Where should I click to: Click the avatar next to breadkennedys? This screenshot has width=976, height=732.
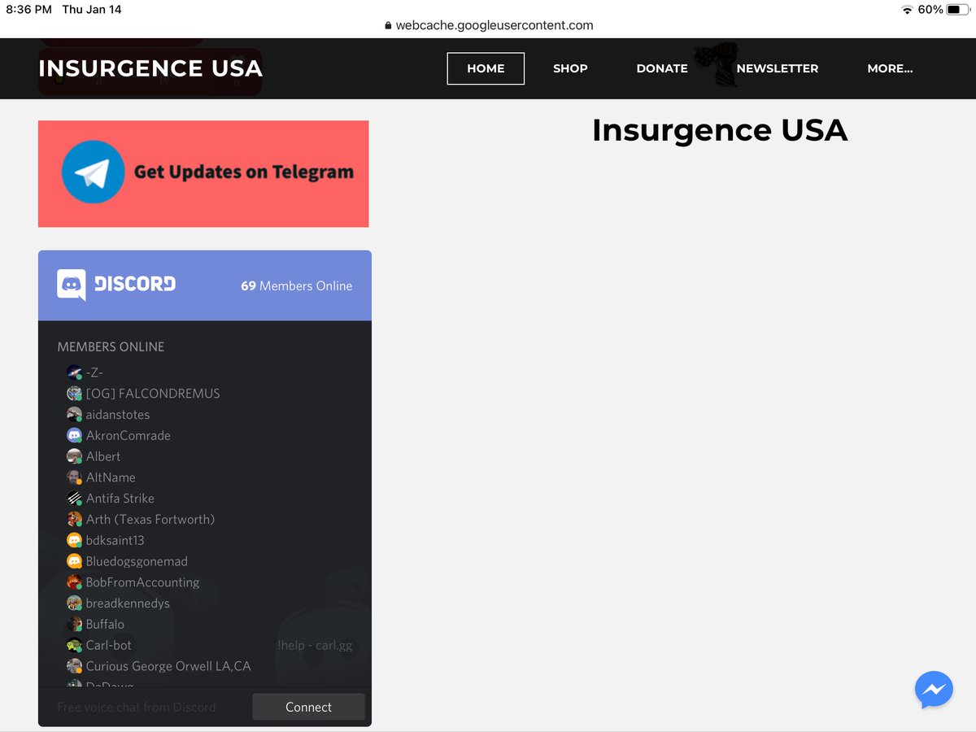pyautogui.click(x=74, y=603)
